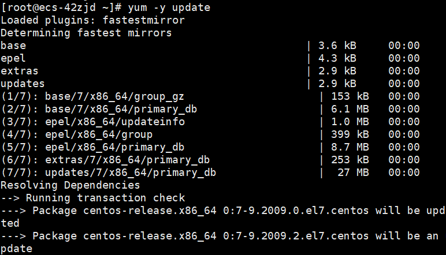Click '(2/7): base/7/x86_64/primary_db' line

[99, 109]
